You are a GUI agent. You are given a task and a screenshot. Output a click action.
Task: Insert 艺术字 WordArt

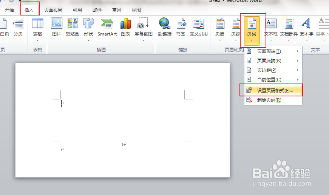tap(307, 29)
